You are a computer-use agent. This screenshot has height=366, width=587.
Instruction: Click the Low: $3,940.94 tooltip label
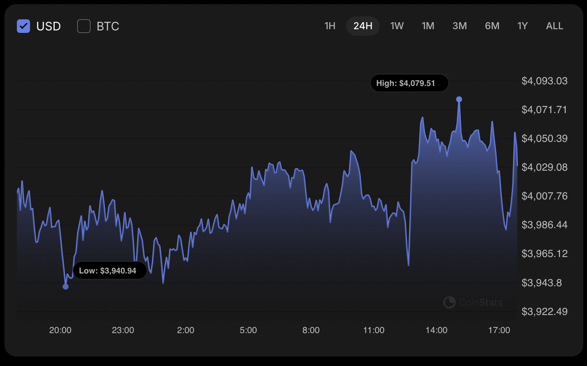110,271
